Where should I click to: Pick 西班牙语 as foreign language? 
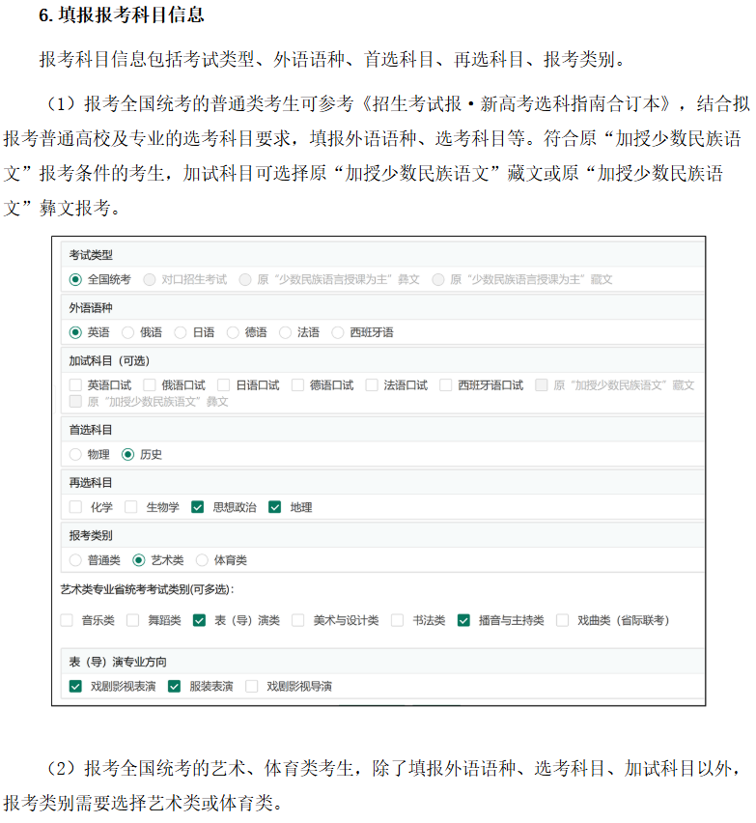tap(338, 332)
